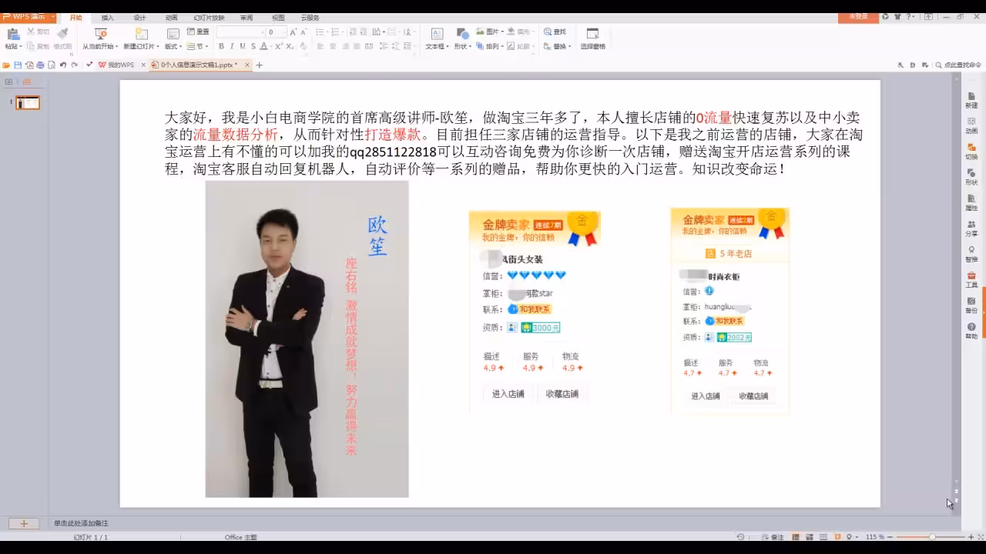
Task: Click the Paste (粘贴) icon
Action: pyautogui.click(x=12, y=34)
